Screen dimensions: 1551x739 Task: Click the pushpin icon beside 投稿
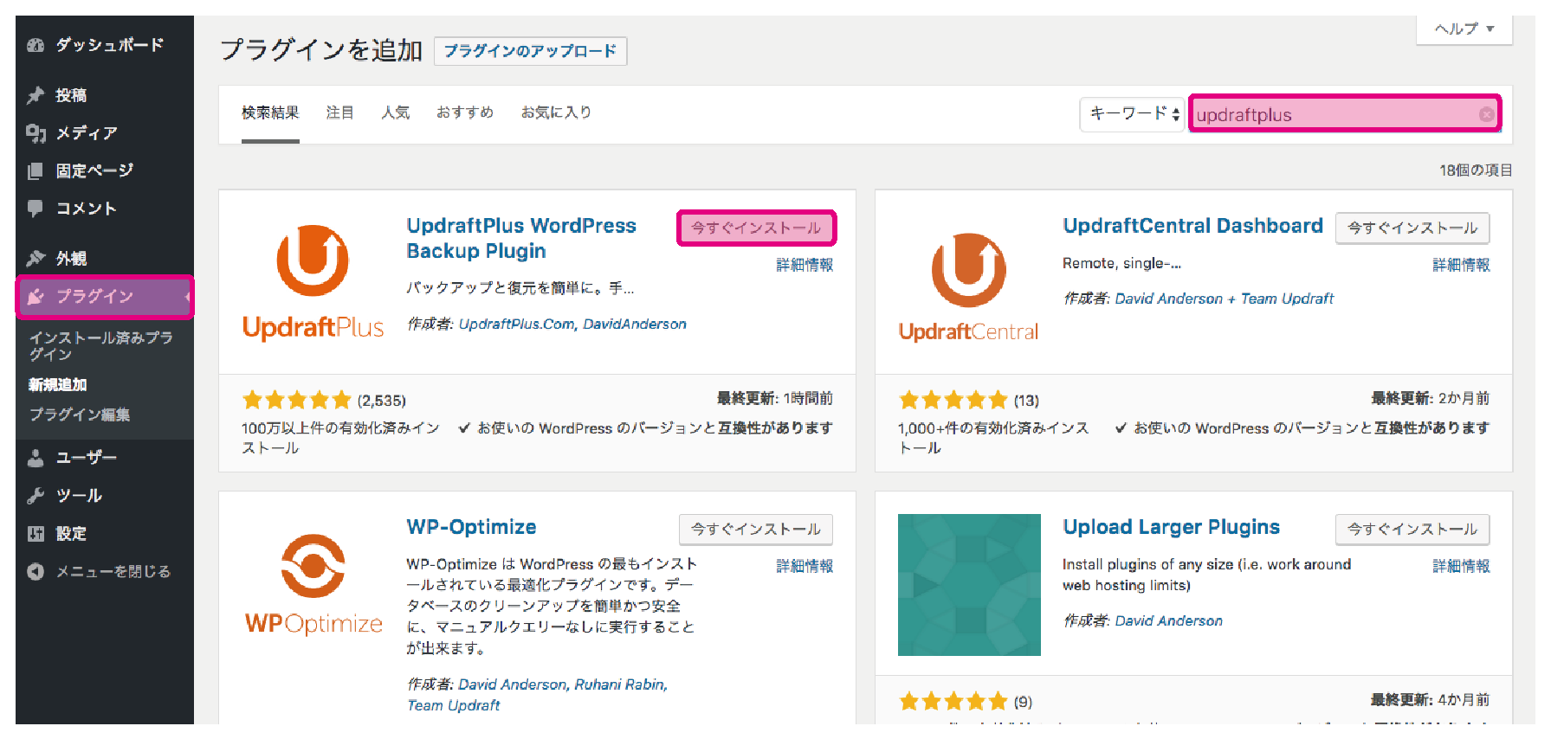(x=36, y=95)
